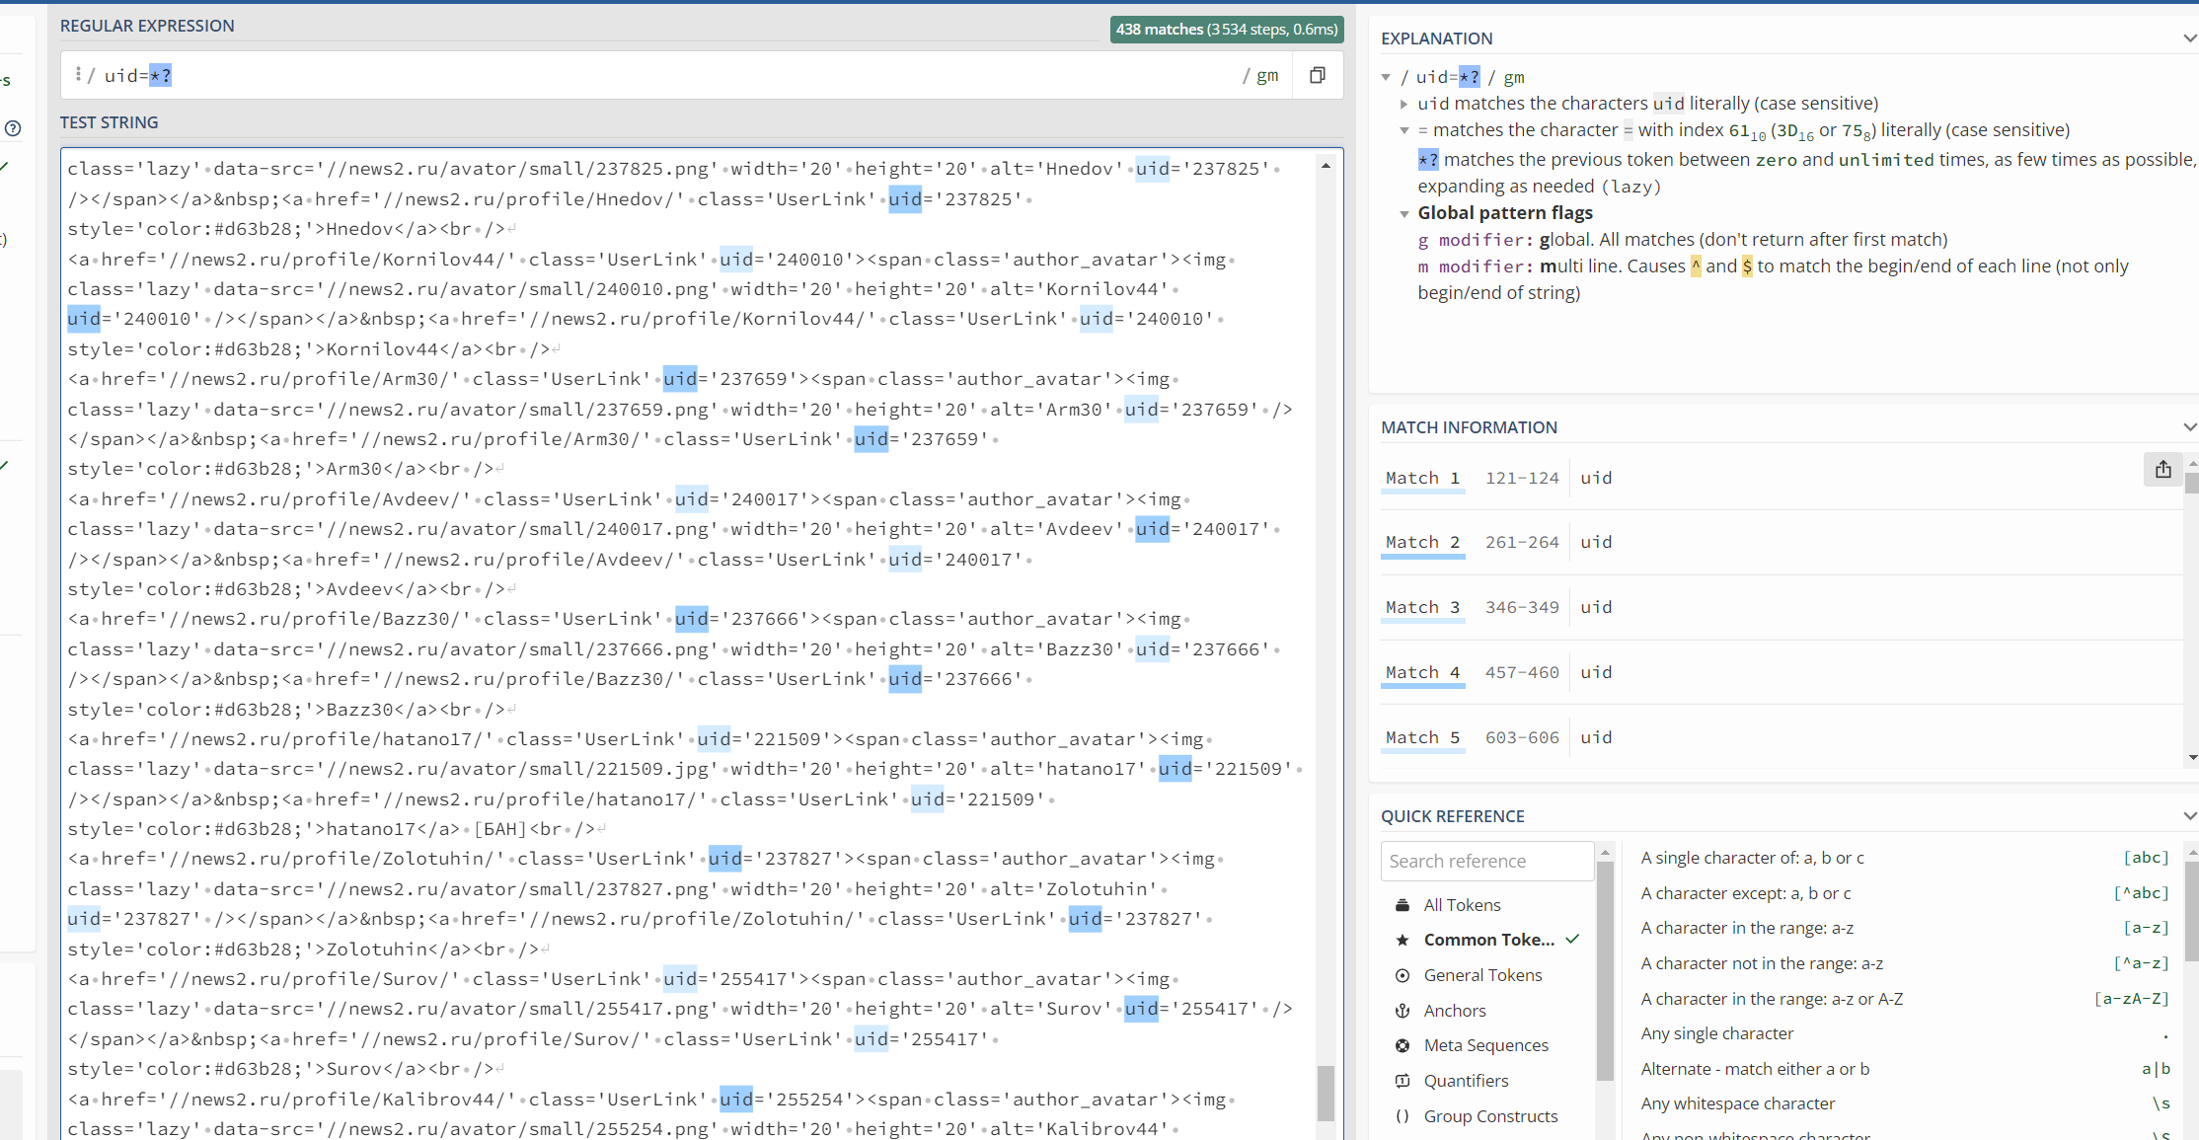Screen dimensions: 2199x1140
Task: Click the All Tokens stack icon
Action: (1402, 905)
